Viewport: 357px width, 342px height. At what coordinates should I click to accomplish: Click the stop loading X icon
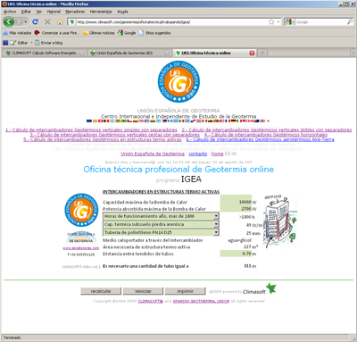tap(47, 21)
